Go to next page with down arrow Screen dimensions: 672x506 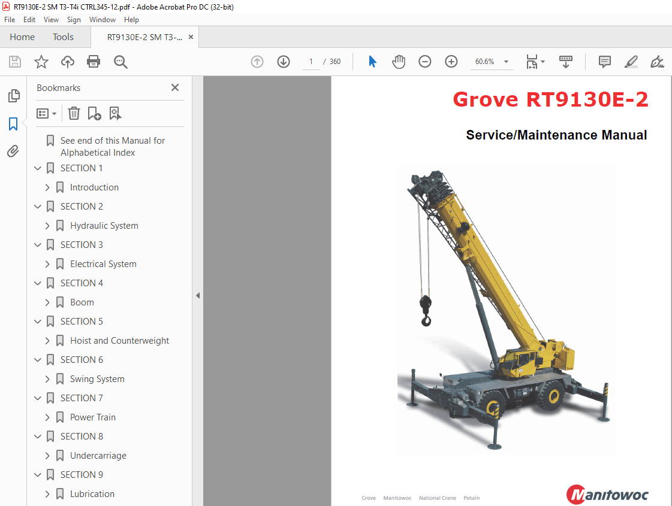(x=283, y=62)
